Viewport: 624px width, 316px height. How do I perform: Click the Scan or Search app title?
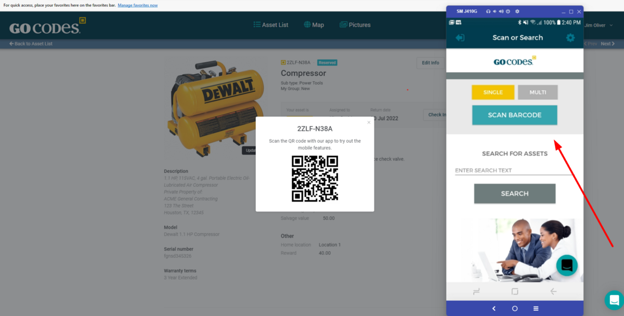(517, 38)
